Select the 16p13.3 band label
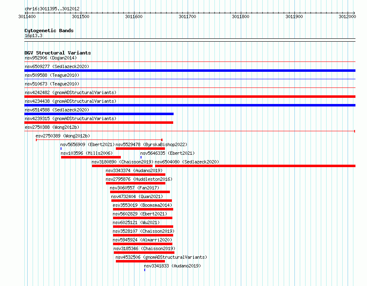 33,35
